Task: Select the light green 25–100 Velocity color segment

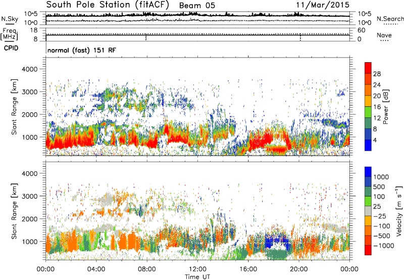Action: 368,201
